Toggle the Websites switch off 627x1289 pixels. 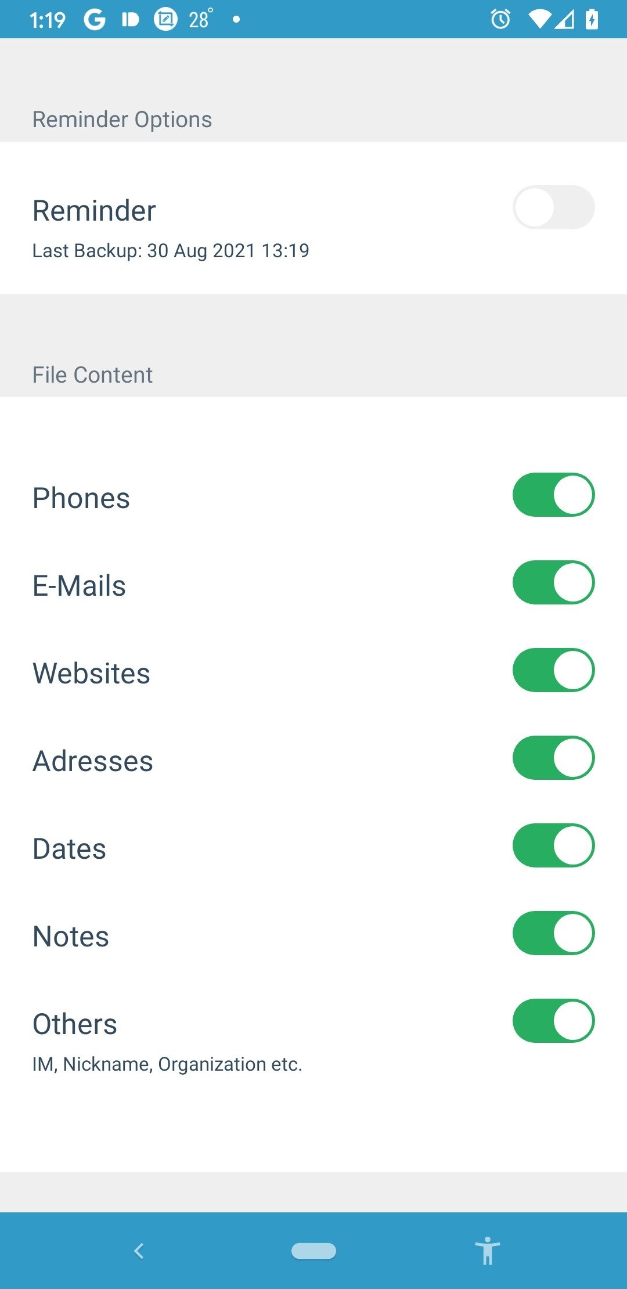pyautogui.click(x=553, y=670)
